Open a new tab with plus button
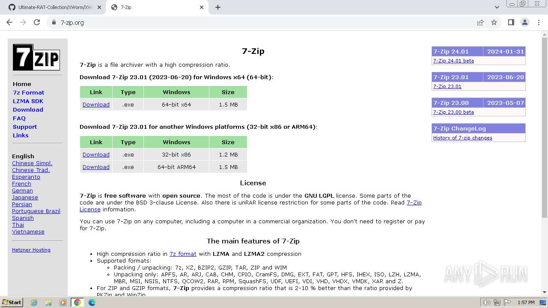This screenshot has width=548, height=308. 218,7
